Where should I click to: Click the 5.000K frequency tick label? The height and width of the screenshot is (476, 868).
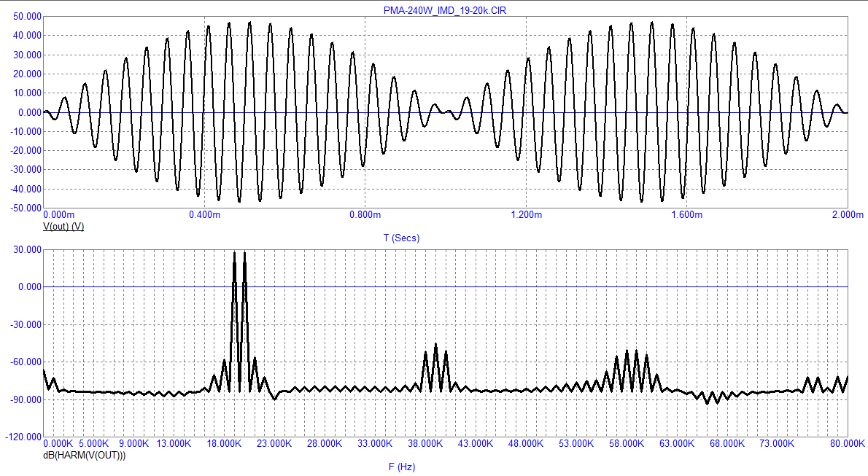coord(93,444)
